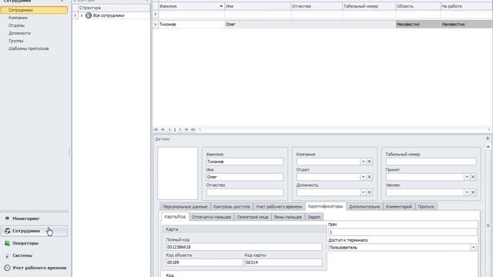Open Доступ к терминалу dropdown
The image size is (493, 277).
coord(473,248)
